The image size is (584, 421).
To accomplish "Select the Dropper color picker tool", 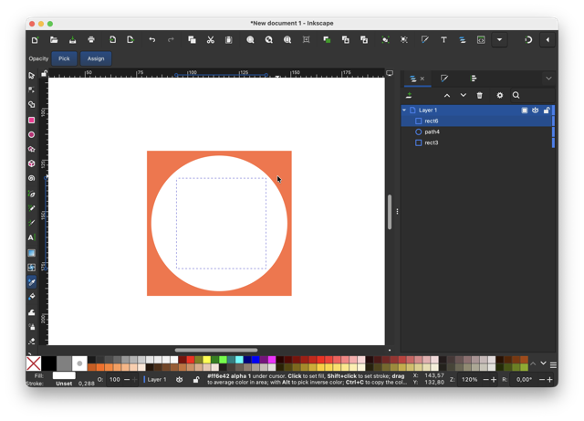I will (32, 282).
